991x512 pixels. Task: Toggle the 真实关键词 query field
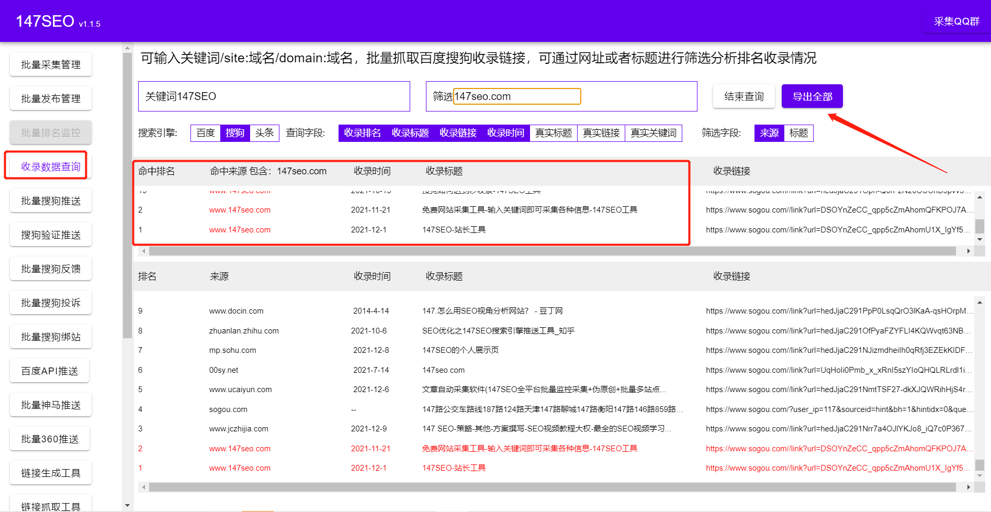click(653, 133)
